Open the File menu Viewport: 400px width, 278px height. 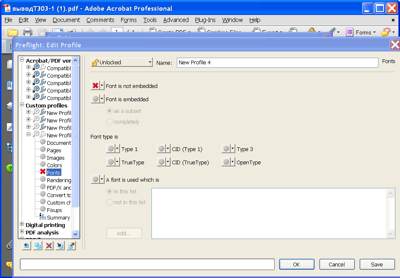click(8, 20)
